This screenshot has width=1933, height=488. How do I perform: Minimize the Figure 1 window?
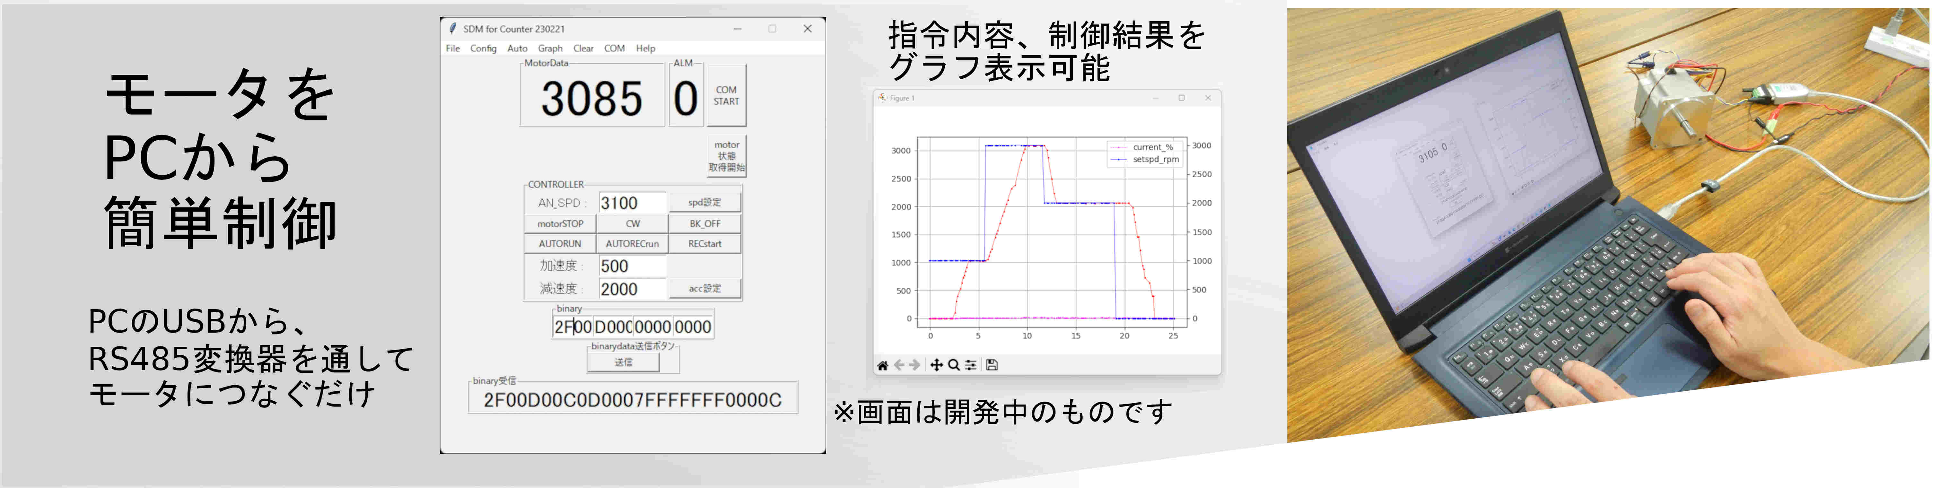coord(1156,98)
